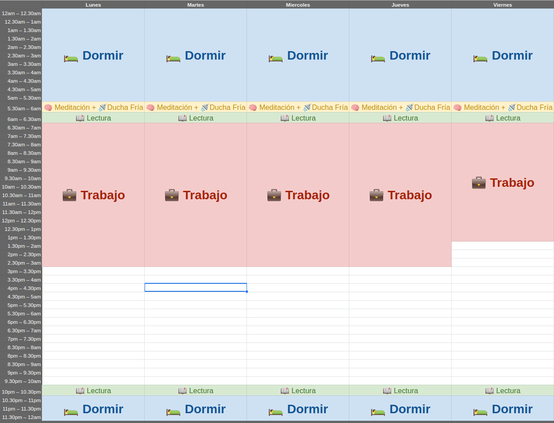This screenshot has height=423, width=554.
Task: Select Monday's Trabajo block
Action: click(93, 195)
